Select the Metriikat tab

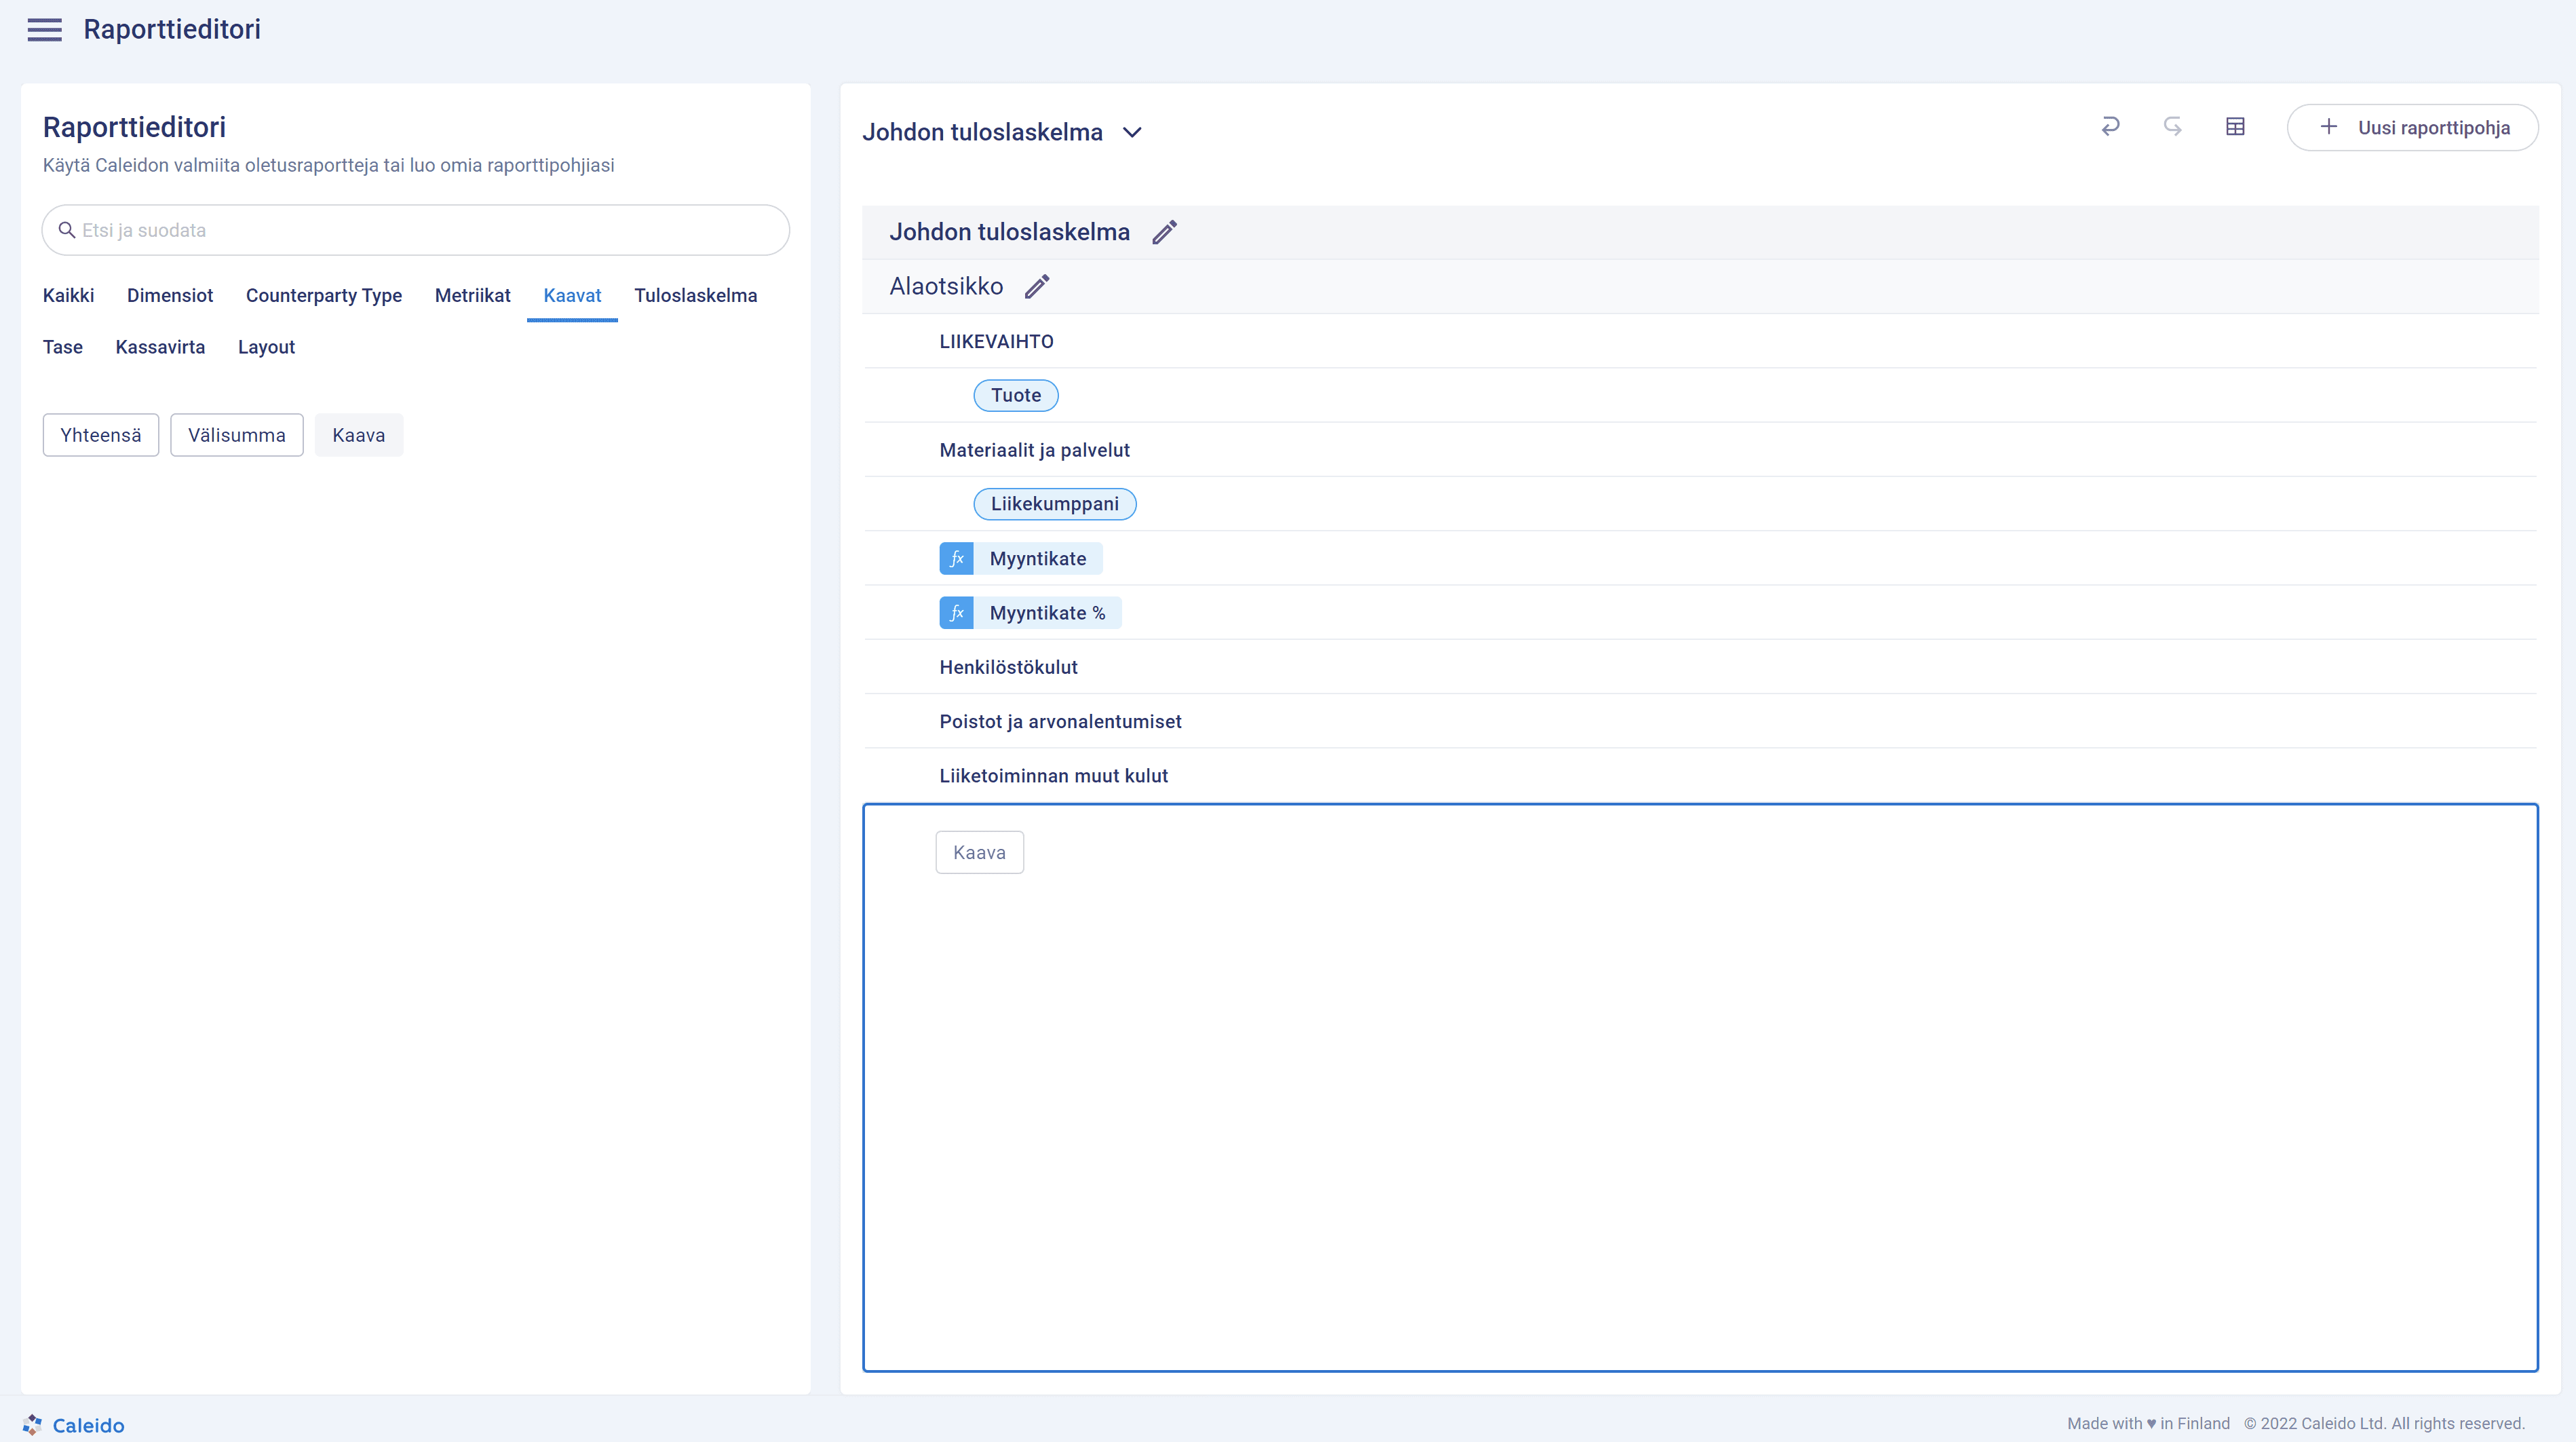point(472,296)
